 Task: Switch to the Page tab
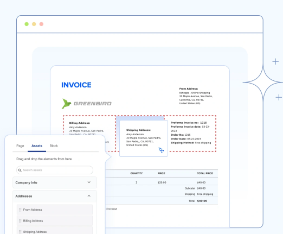coord(20,146)
